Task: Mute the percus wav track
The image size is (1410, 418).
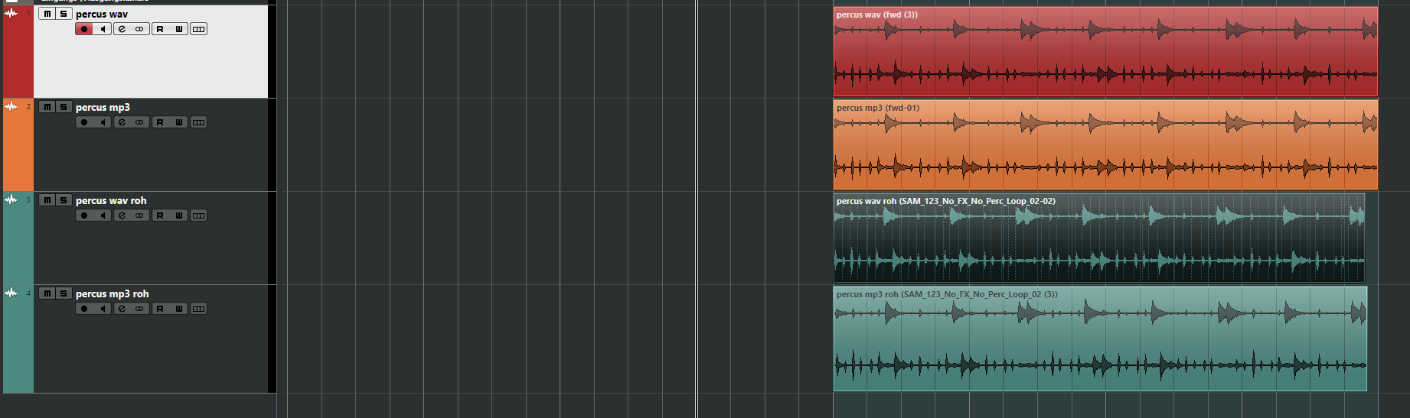Action: click(x=47, y=14)
